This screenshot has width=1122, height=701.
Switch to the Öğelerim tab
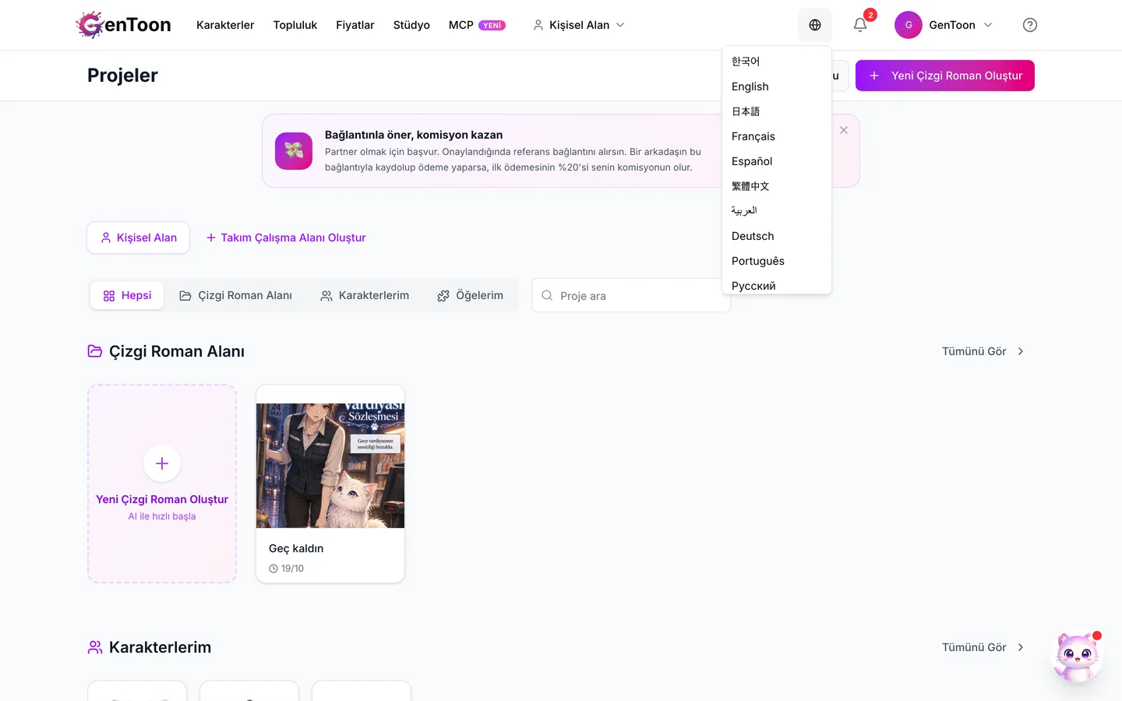pos(470,295)
